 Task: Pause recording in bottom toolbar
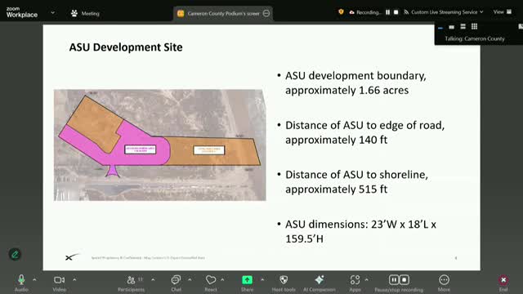pos(394,279)
